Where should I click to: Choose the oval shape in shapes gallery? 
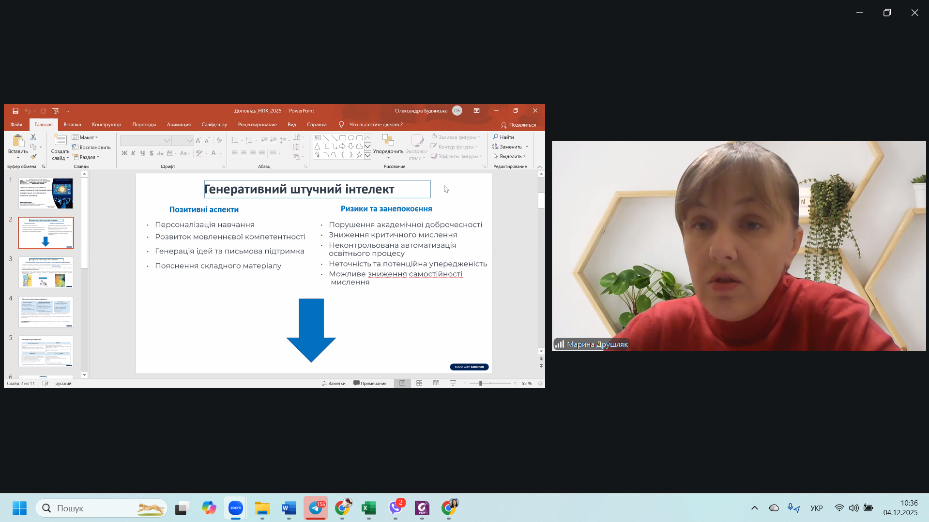pos(351,138)
